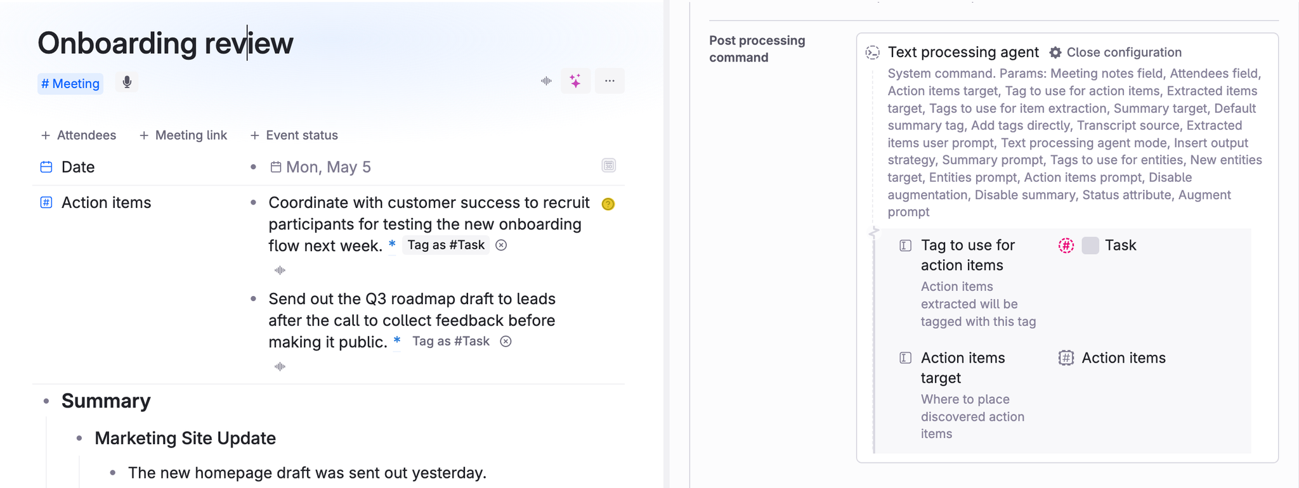The height and width of the screenshot is (488, 1299).
Task: Collapse the Marketing Site Update bullet
Action: [x=79, y=439]
